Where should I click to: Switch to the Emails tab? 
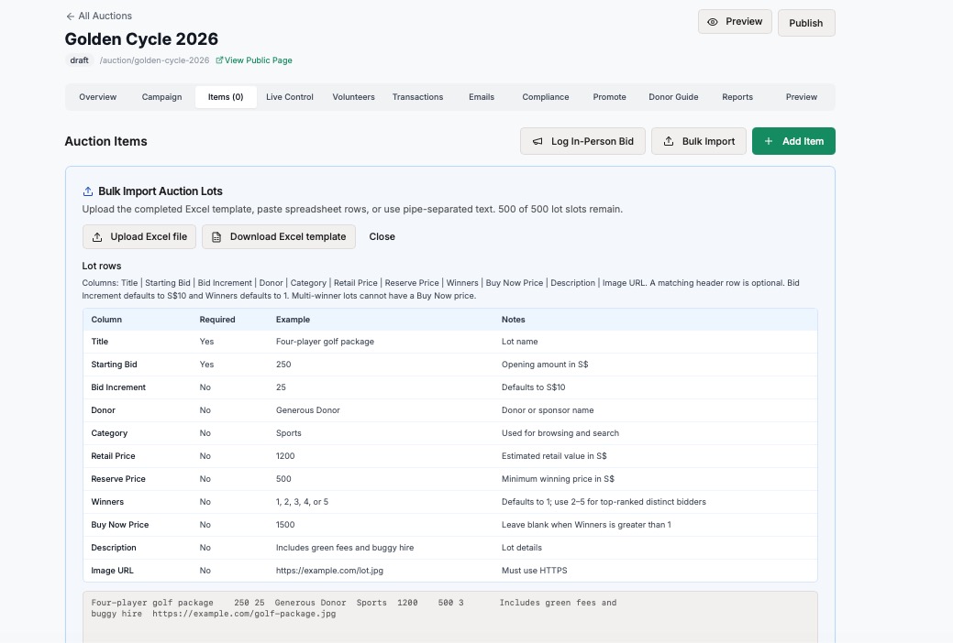point(482,97)
